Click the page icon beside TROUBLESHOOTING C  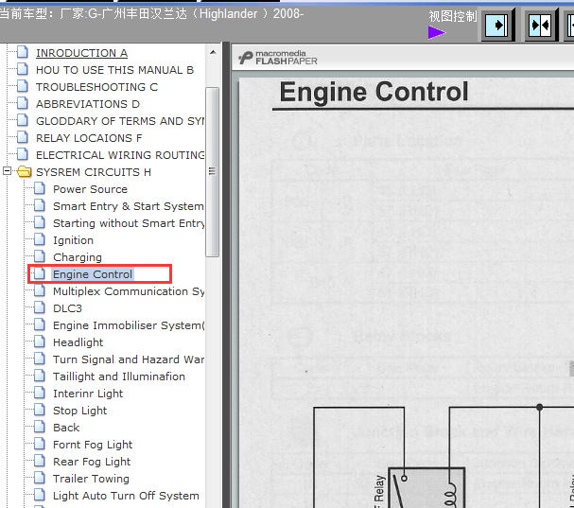(23, 86)
